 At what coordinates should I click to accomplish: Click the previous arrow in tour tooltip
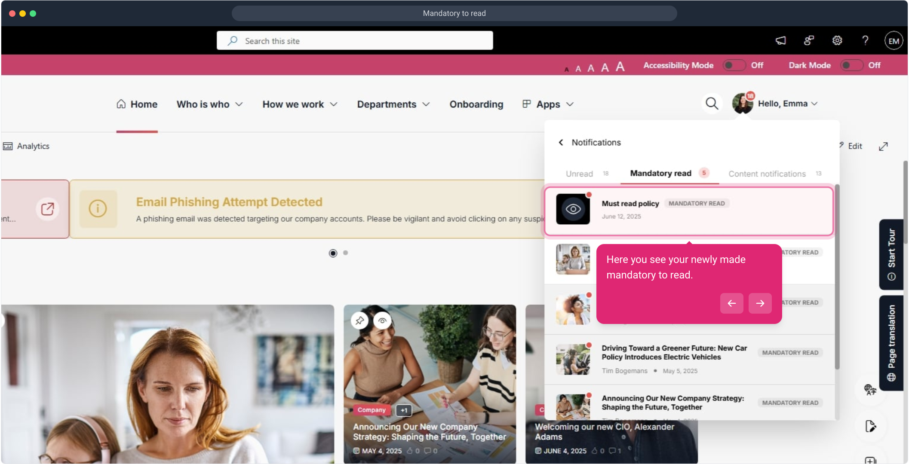pos(732,303)
